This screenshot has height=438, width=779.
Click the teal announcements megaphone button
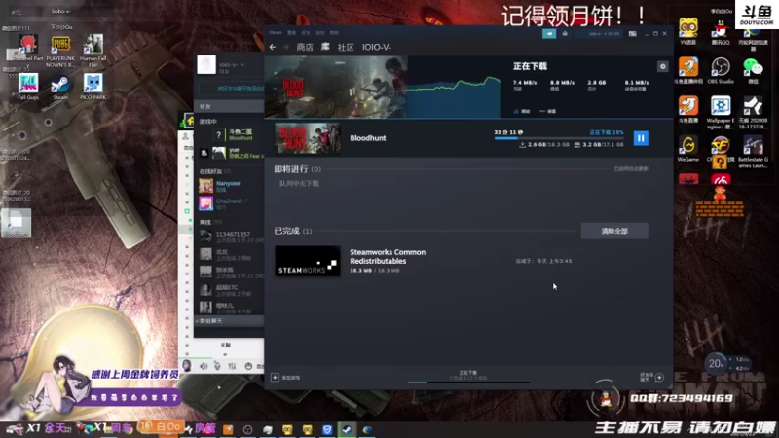tap(549, 33)
